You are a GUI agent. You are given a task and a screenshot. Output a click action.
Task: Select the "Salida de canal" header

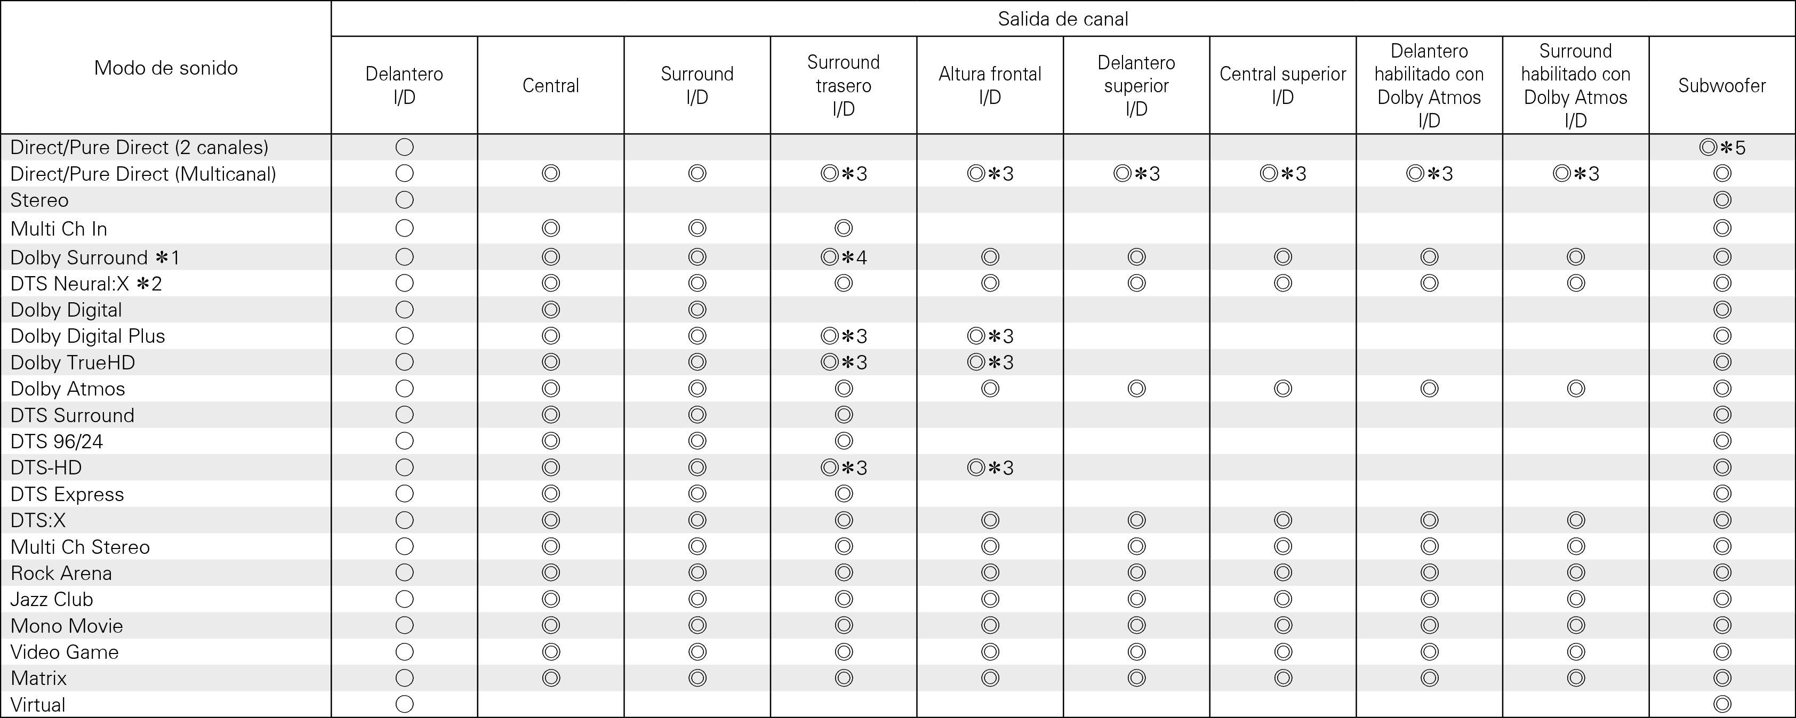[1063, 19]
